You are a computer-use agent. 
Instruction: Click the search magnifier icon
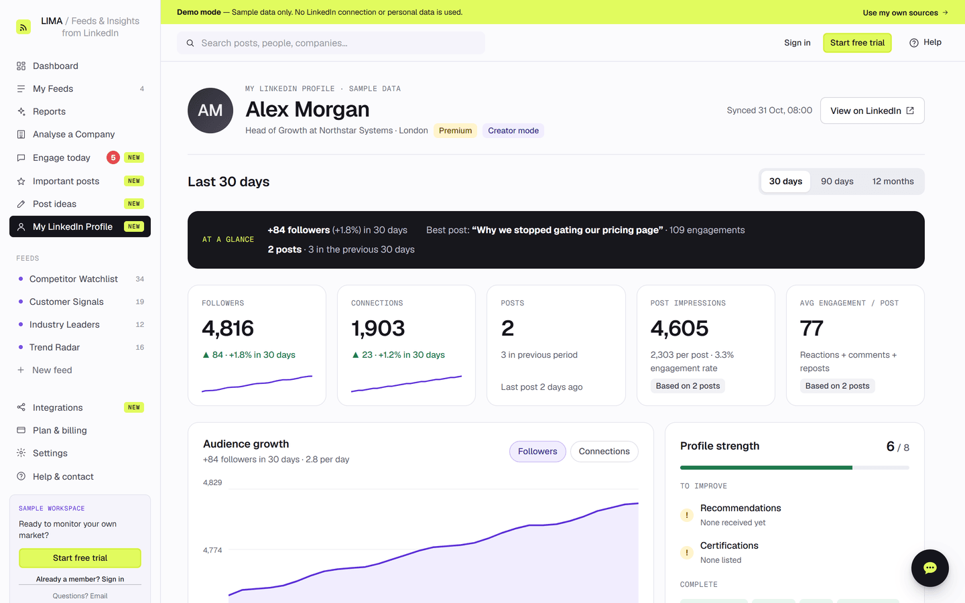[190, 43]
